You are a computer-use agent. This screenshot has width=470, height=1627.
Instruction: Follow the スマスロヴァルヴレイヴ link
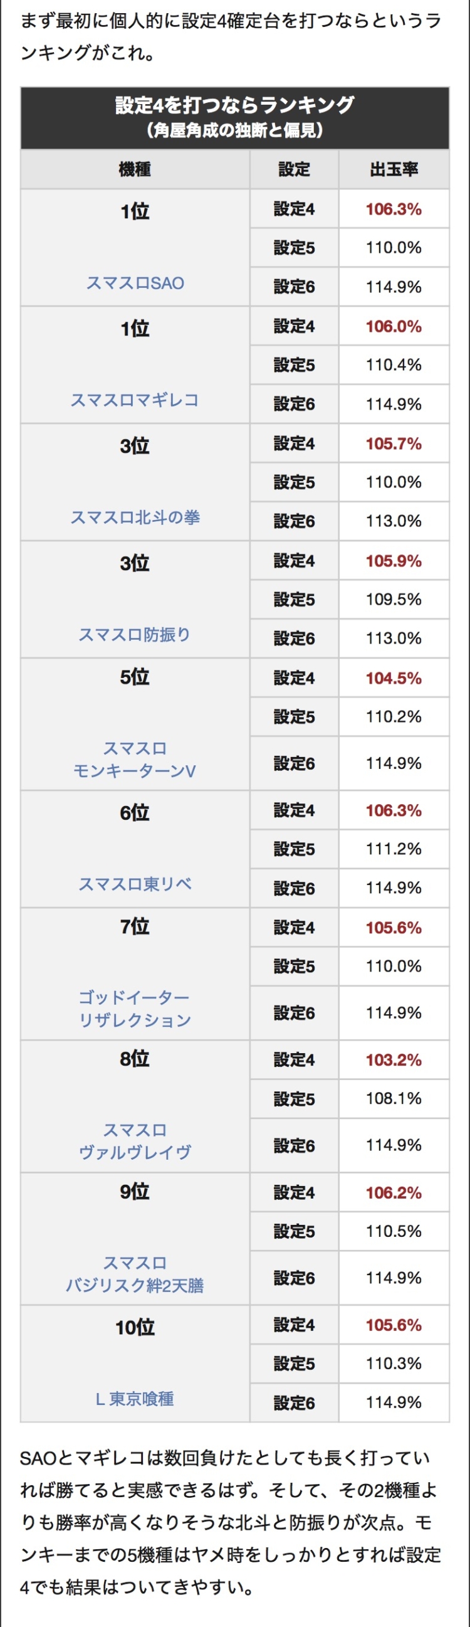tap(135, 1141)
